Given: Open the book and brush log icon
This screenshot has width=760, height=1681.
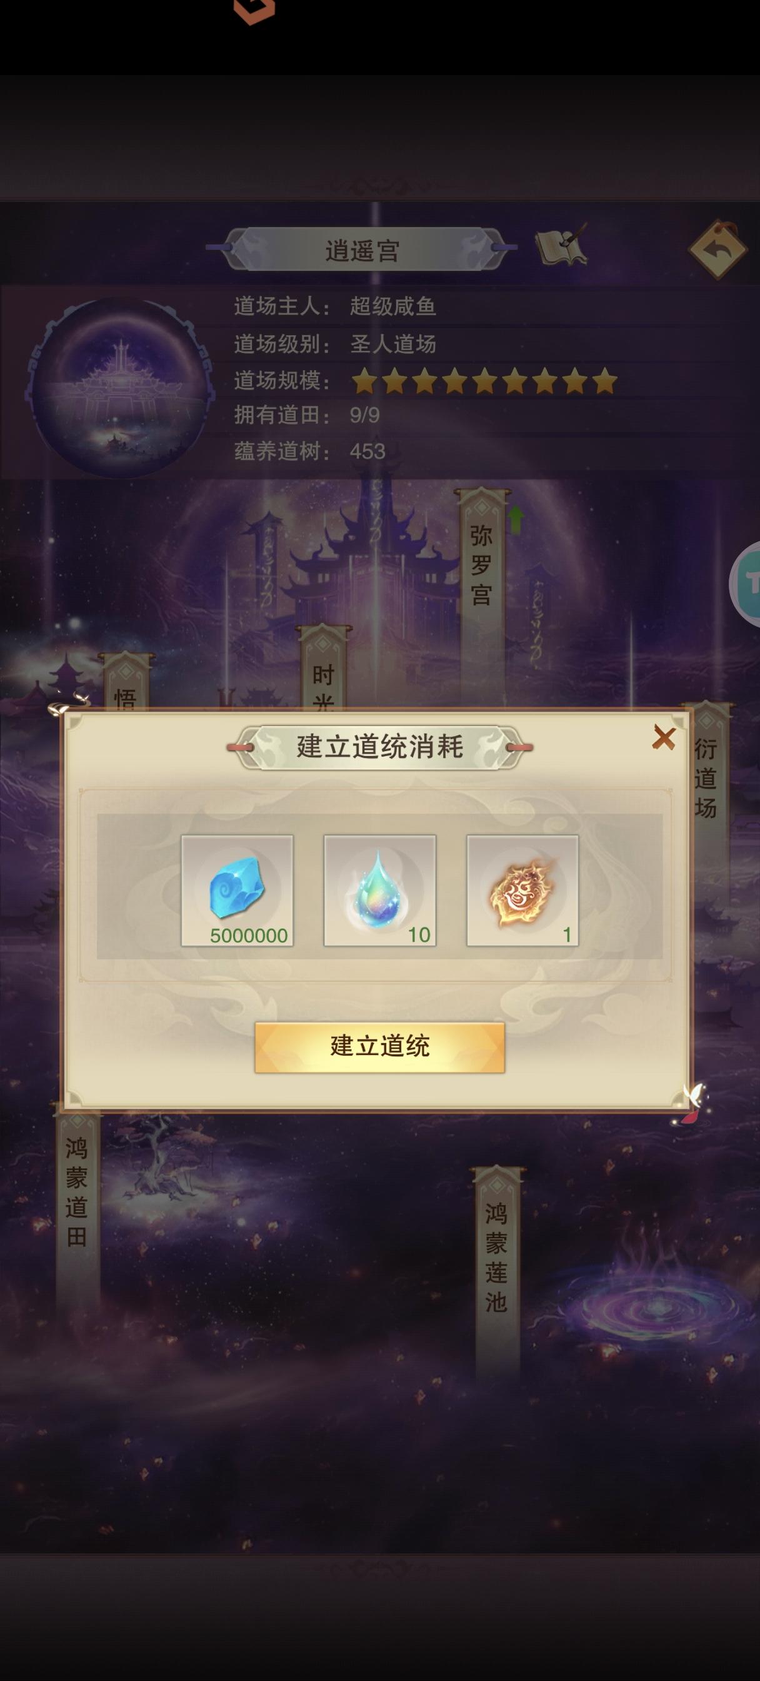Looking at the screenshot, I should pyautogui.click(x=561, y=245).
